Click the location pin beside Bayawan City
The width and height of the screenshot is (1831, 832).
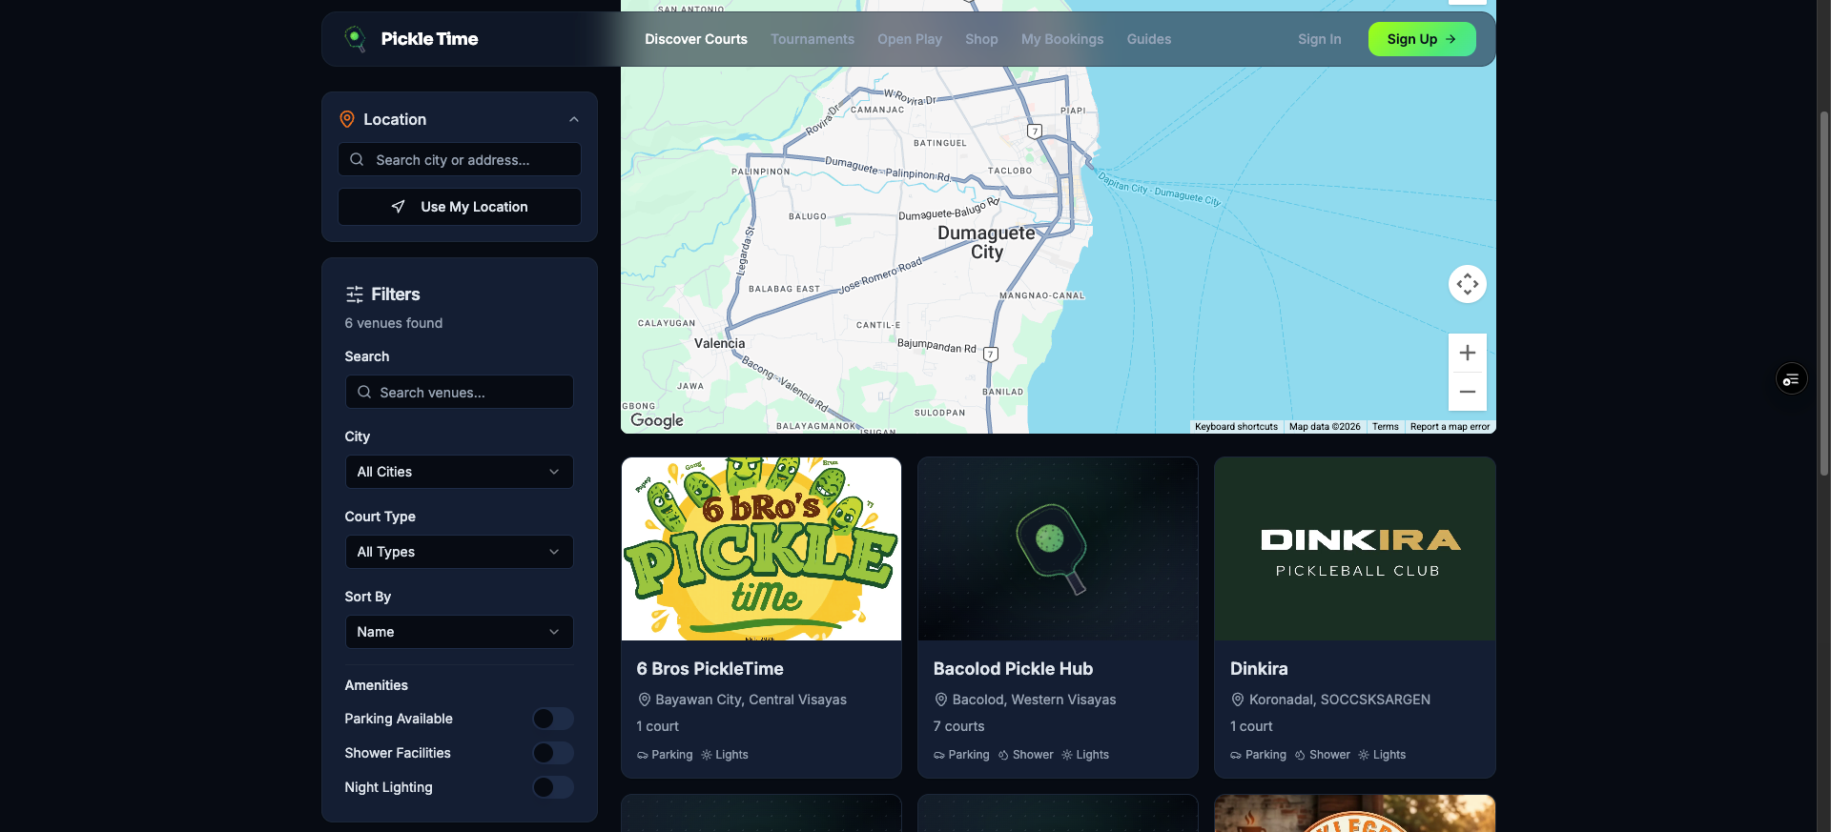644,700
